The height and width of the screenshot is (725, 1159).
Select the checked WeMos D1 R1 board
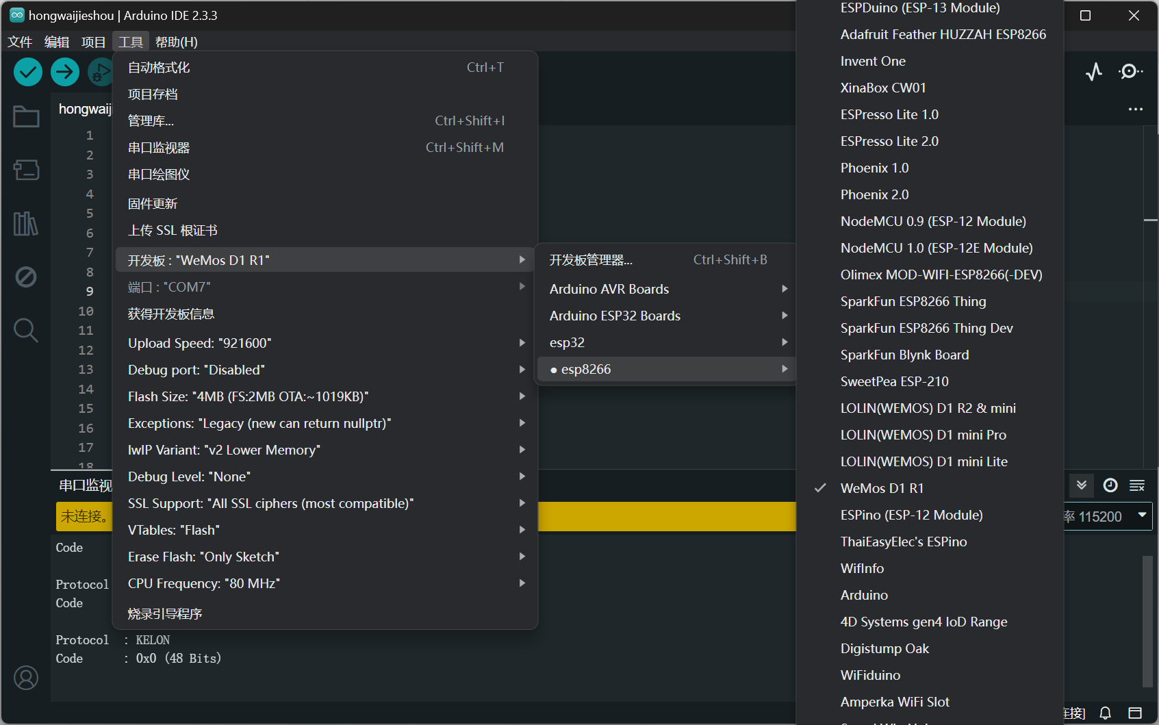coord(930,488)
